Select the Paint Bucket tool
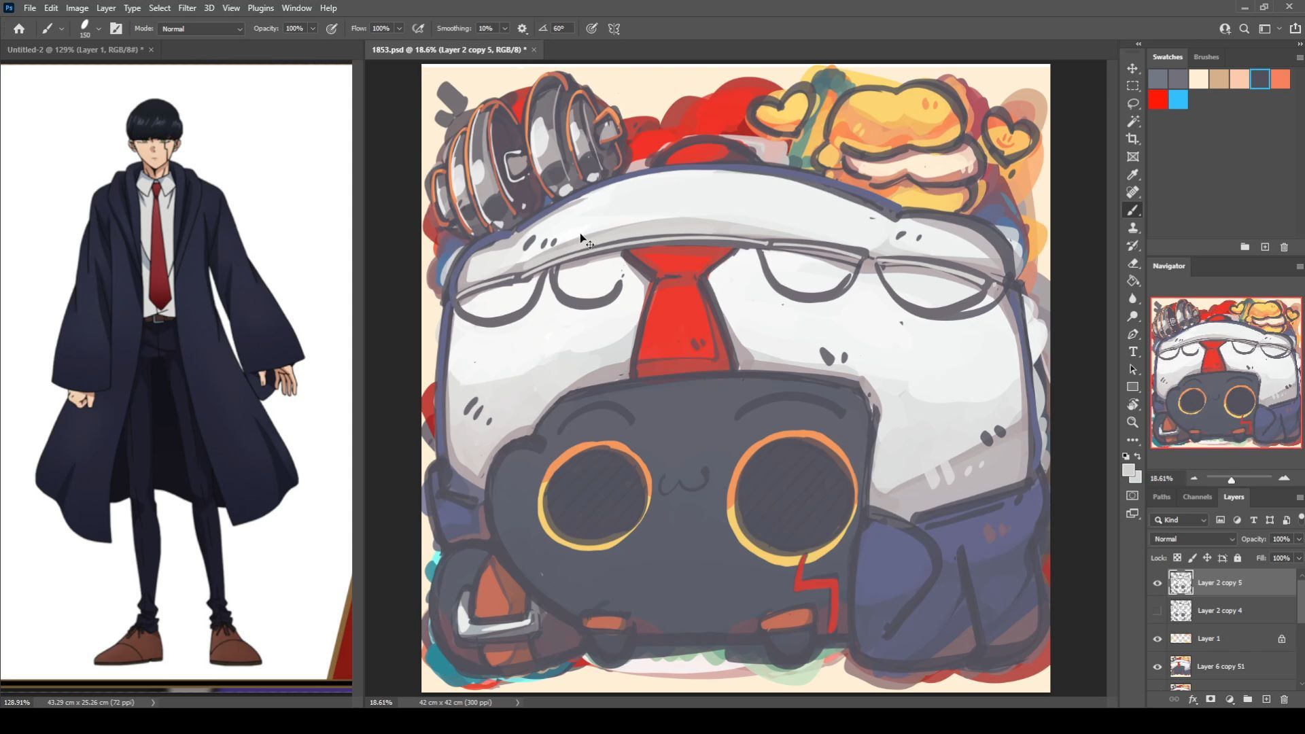The height and width of the screenshot is (734, 1305). coord(1132,281)
